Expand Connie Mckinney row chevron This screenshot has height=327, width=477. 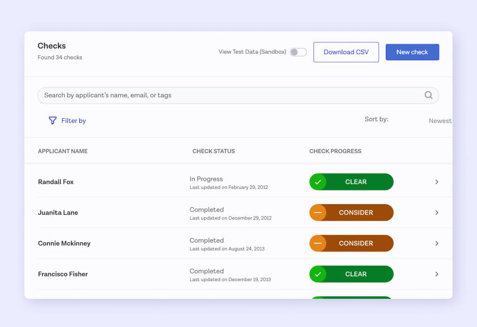(436, 243)
